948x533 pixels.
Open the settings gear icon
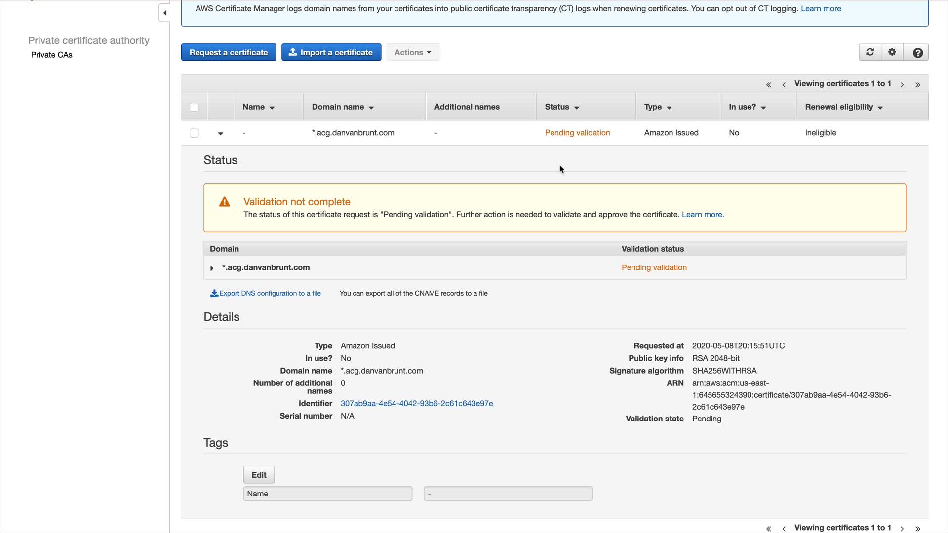point(892,52)
